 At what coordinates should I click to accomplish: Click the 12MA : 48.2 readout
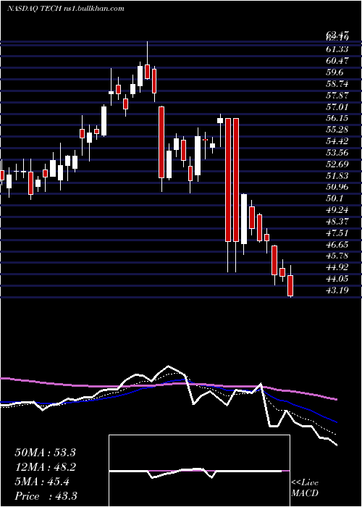[x=45, y=467]
